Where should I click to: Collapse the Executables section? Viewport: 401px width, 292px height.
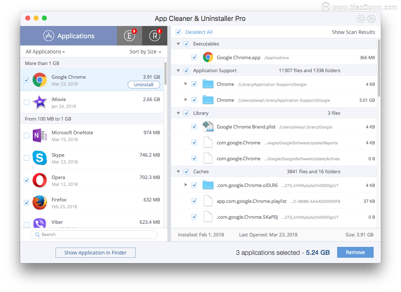pyautogui.click(x=178, y=44)
